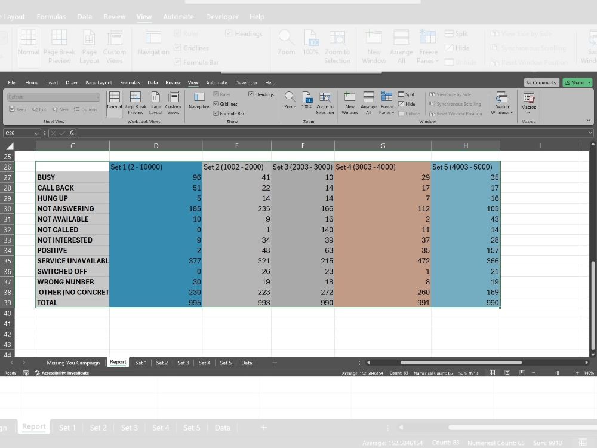597x448 pixels.
Task: Open the Missing You Campaign sheet
Action: point(73,363)
